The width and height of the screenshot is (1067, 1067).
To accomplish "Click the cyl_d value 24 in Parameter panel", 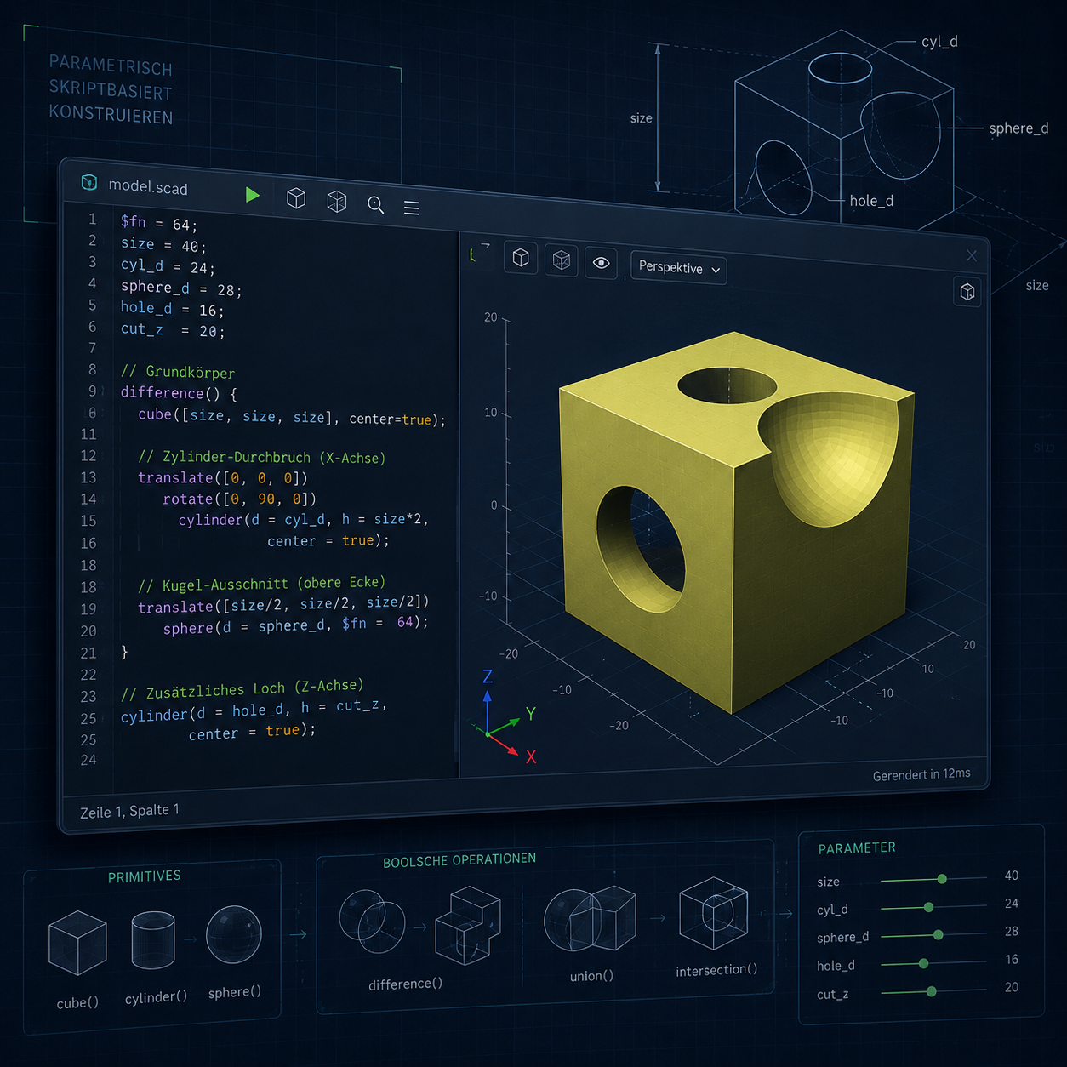I will 1011,904.
